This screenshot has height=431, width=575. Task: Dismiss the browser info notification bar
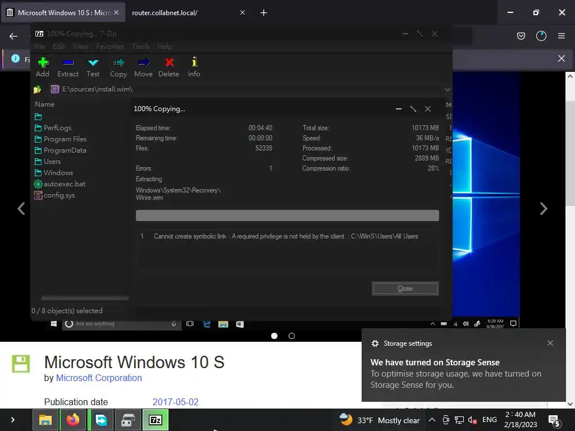(562, 58)
